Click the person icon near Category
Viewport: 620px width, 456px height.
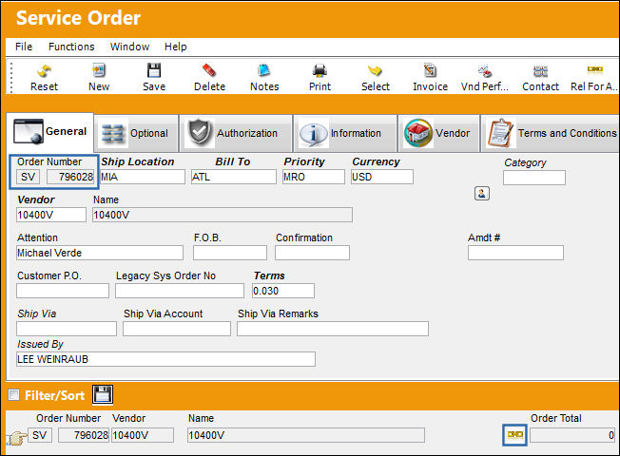point(481,193)
